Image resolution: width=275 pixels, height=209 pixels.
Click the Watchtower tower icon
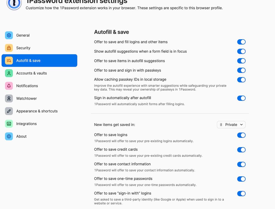pyautogui.click(x=9, y=99)
